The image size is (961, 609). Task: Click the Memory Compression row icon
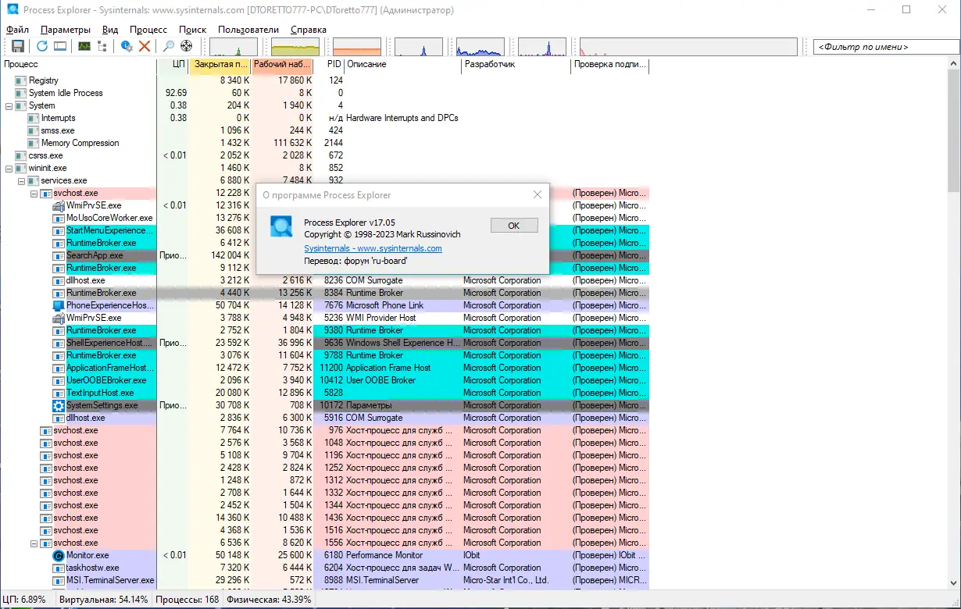pyautogui.click(x=34, y=143)
